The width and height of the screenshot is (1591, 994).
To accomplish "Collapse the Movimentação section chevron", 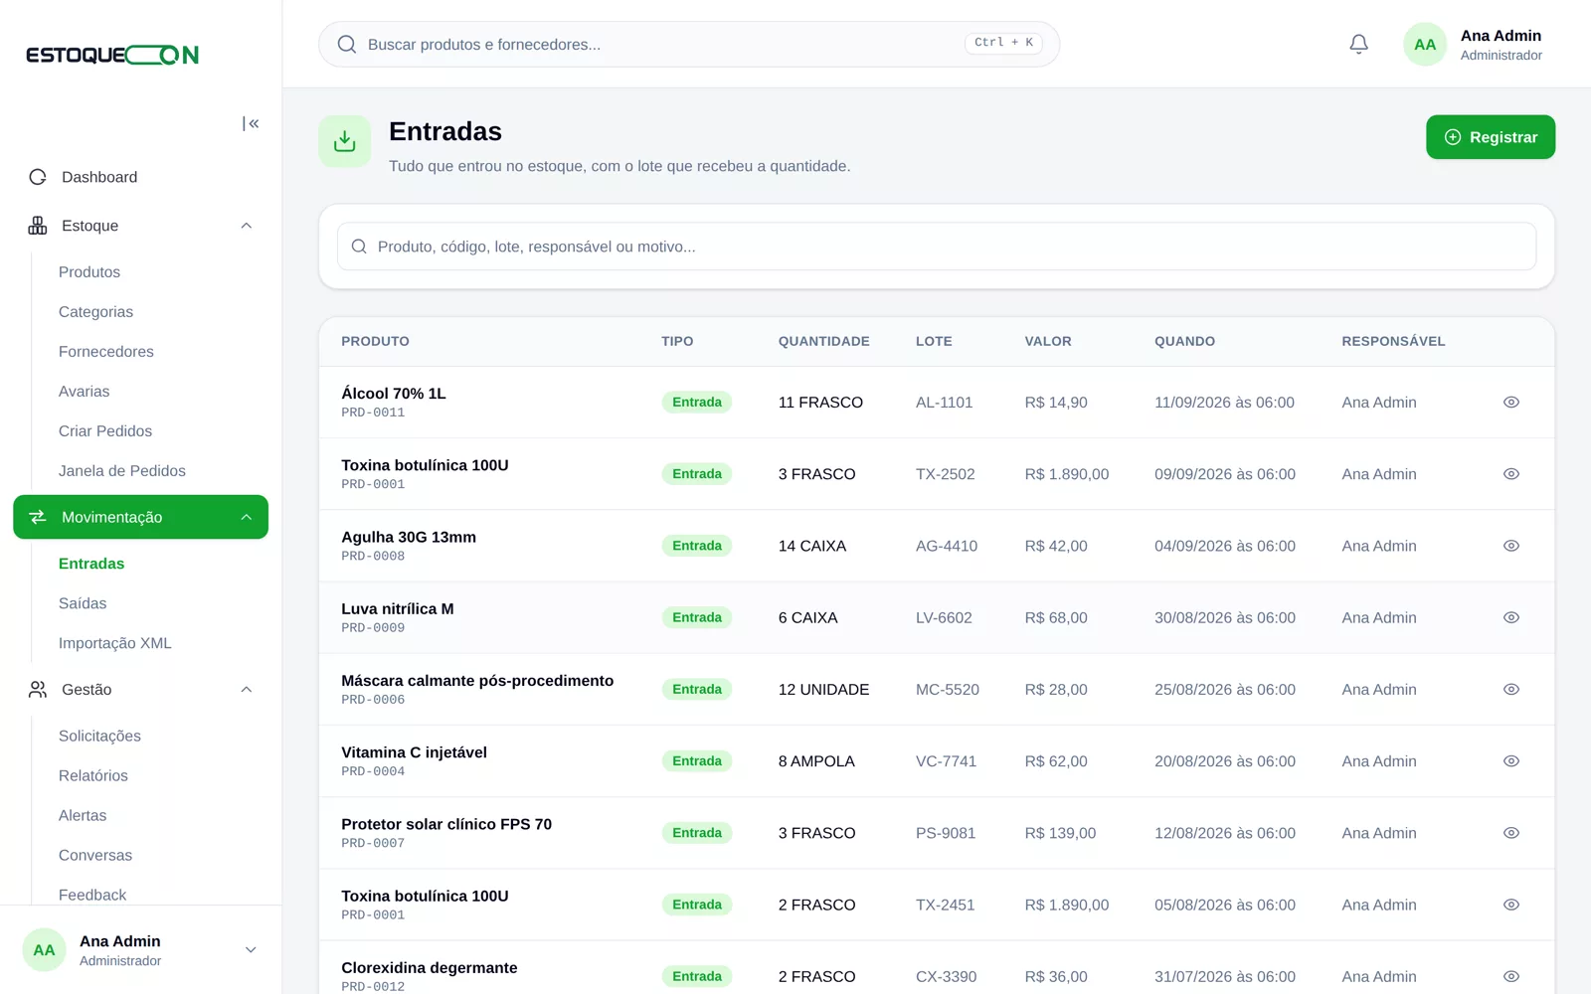I will pyautogui.click(x=247, y=517).
